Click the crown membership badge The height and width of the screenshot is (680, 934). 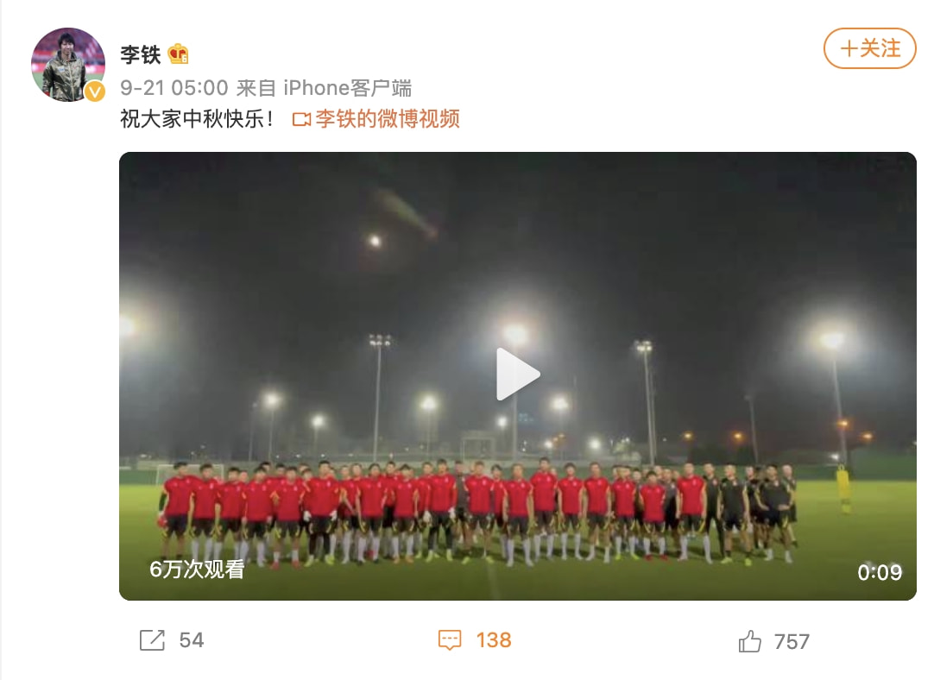click(178, 54)
